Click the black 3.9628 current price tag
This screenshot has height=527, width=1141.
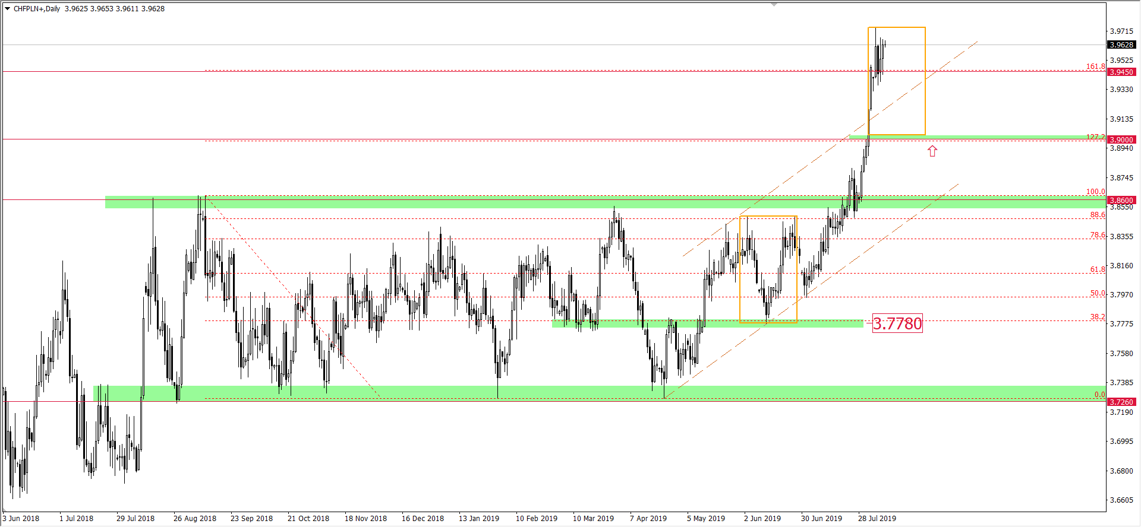coord(1121,45)
